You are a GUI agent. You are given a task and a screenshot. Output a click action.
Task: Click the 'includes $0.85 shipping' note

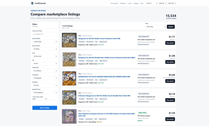[169, 78]
